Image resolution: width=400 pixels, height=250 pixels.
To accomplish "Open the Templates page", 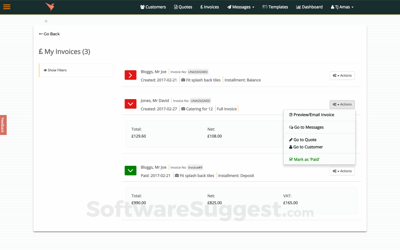I will point(275,7).
